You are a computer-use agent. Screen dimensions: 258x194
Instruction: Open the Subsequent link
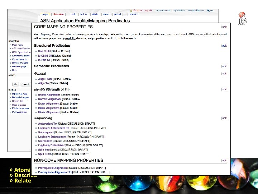click(46, 132)
